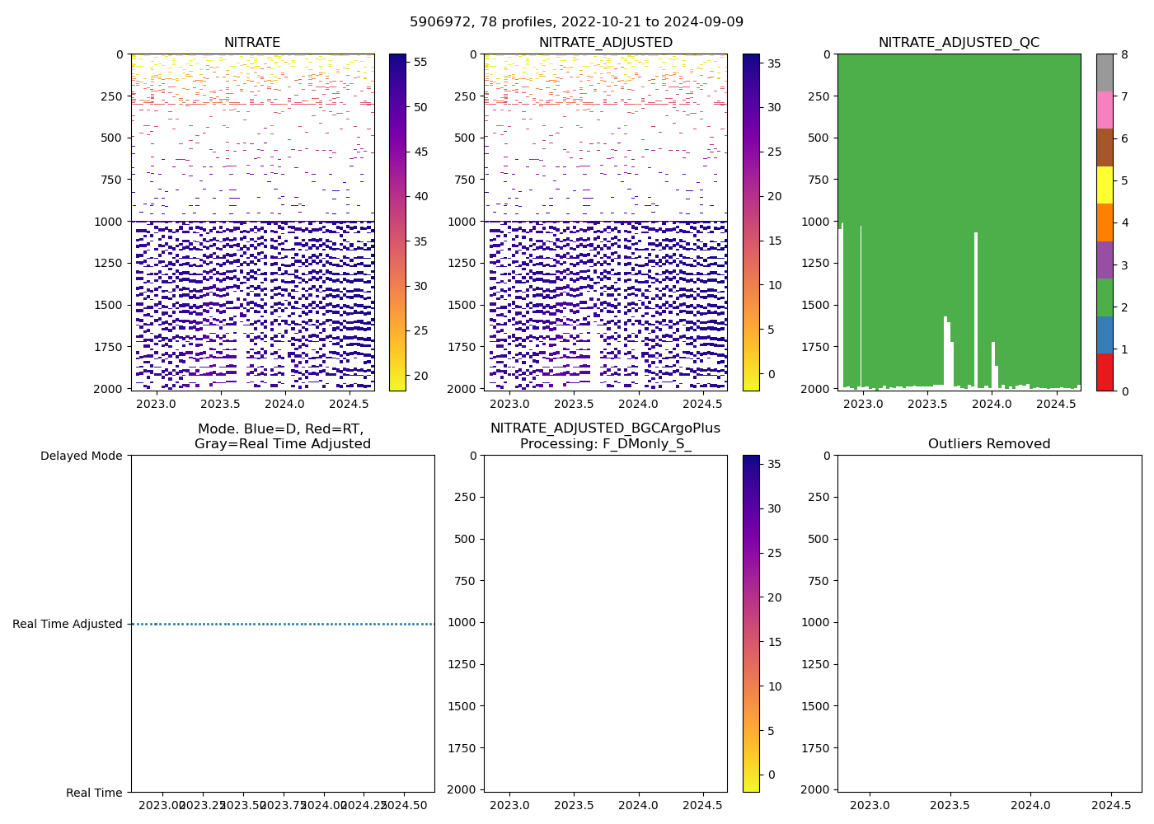The height and width of the screenshot is (824, 1154).
Task: Click the NITRATE plot title
Action: pyautogui.click(x=252, y=43)
